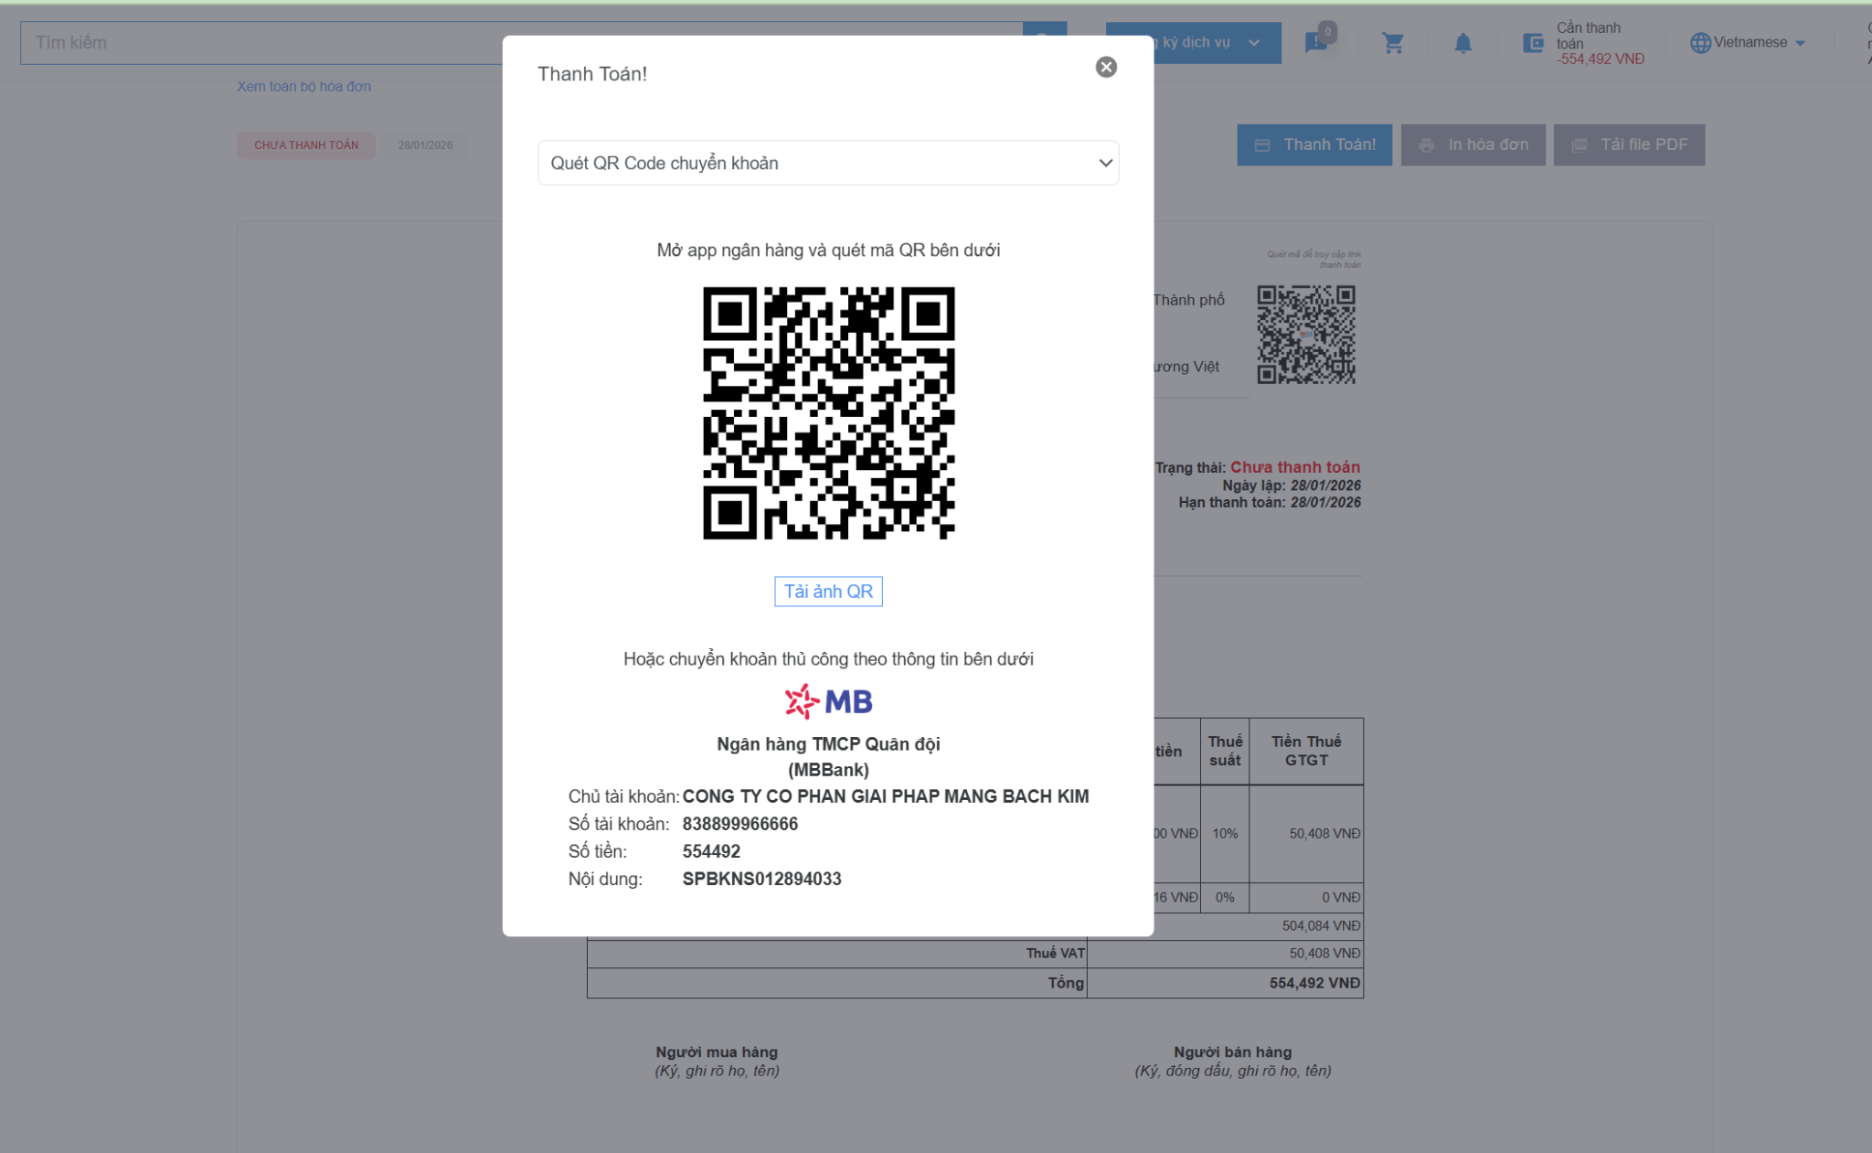
Task: Click the CHƯA THANH TOÁN status badge
Action: click(306, 144)
